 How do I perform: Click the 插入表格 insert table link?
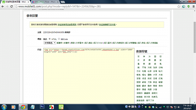(142, 43)
